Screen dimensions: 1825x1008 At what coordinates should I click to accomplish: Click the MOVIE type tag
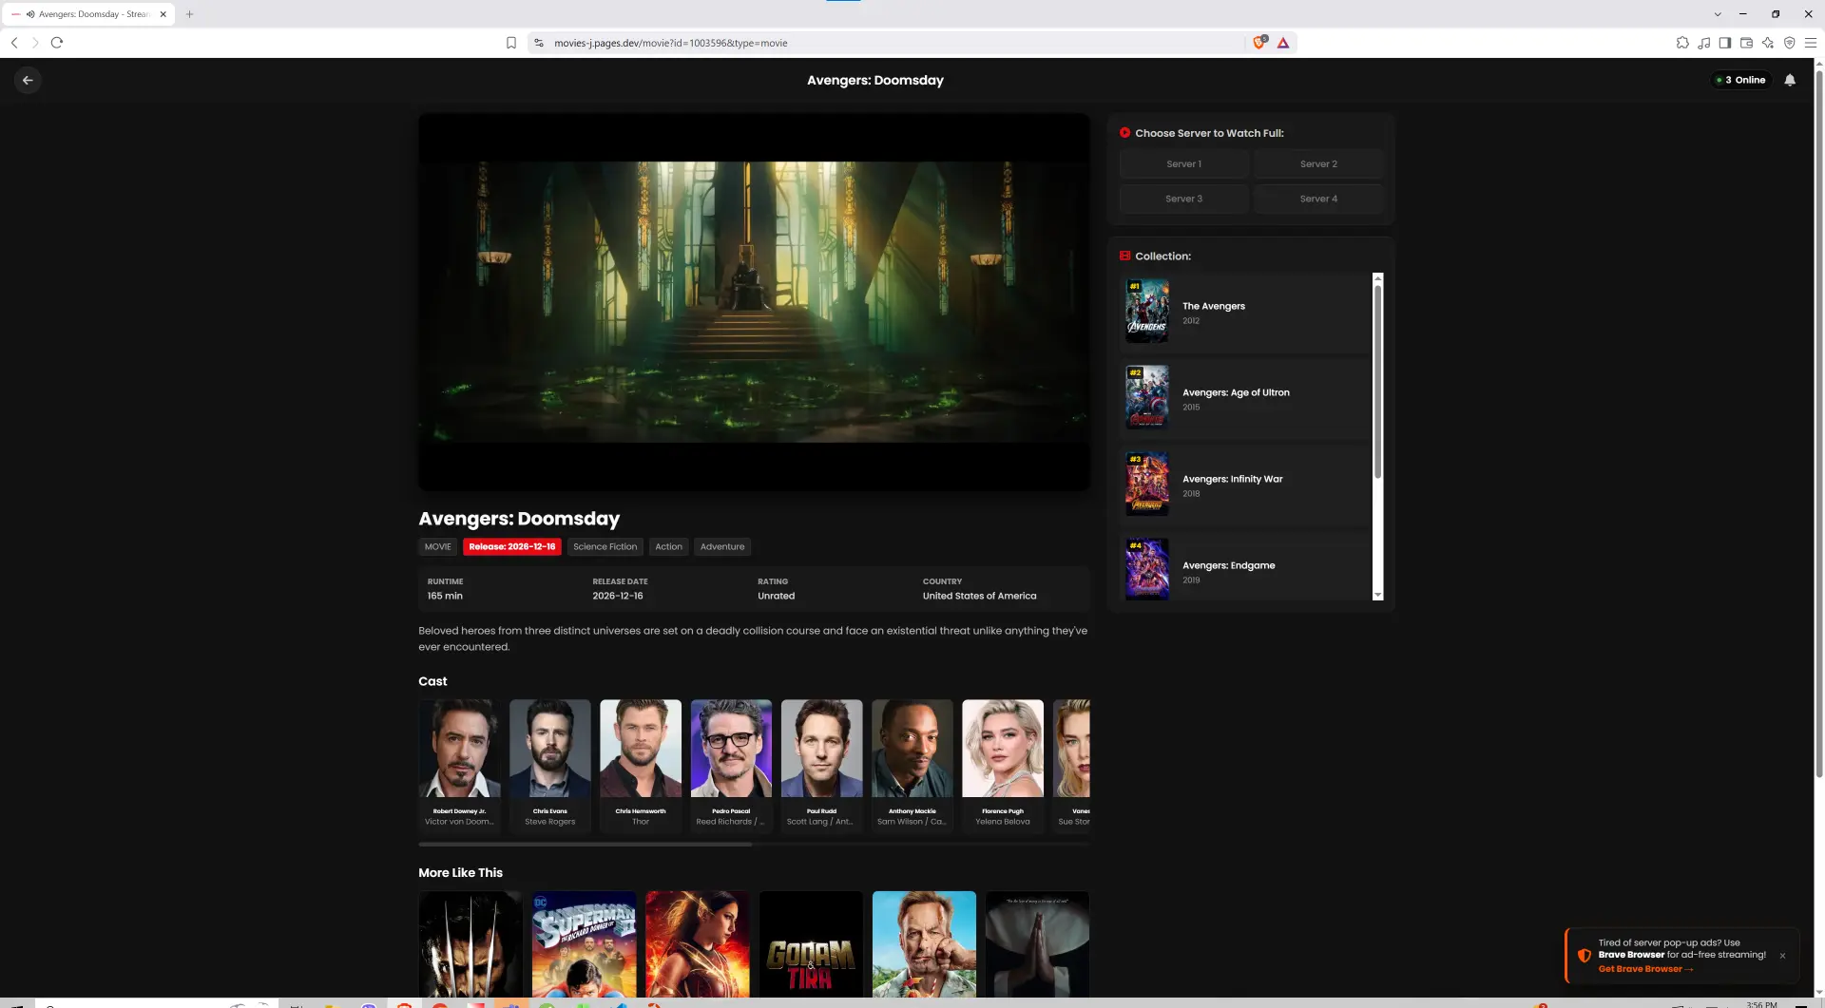(437, 547)
